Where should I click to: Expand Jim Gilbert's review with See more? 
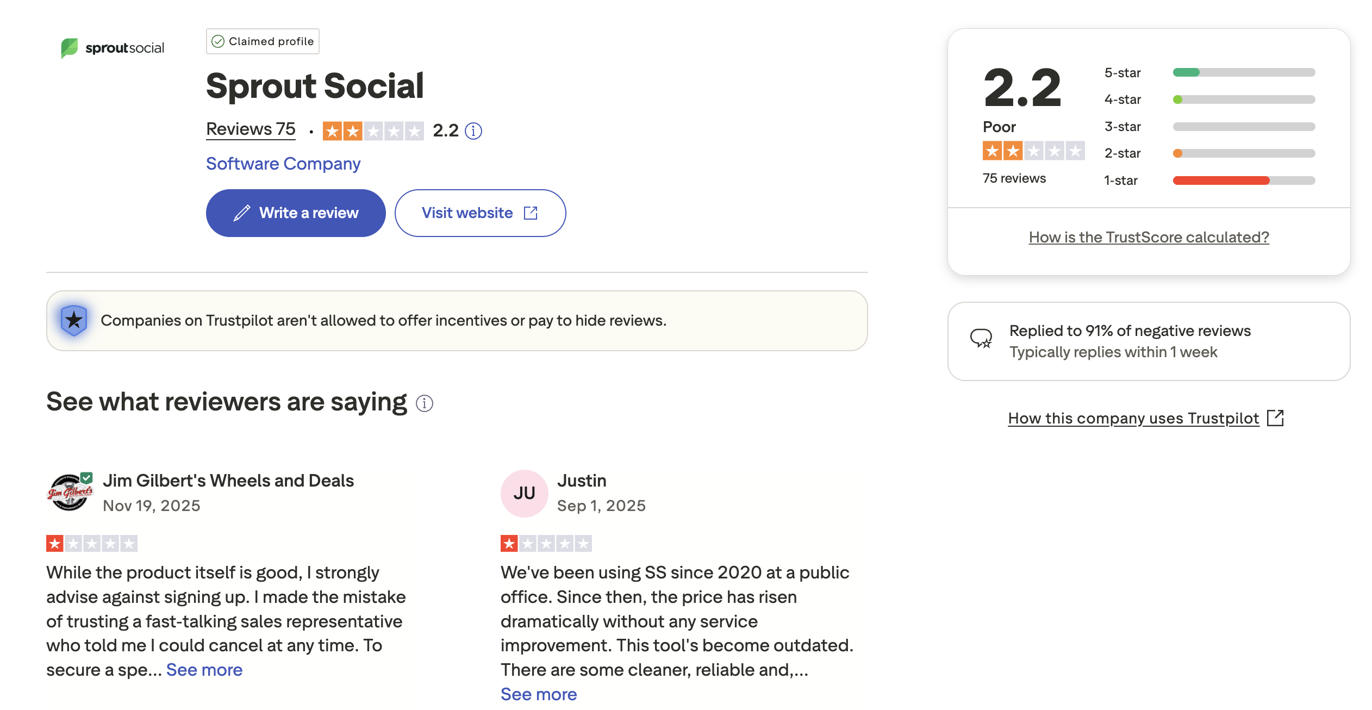(204, 669)
